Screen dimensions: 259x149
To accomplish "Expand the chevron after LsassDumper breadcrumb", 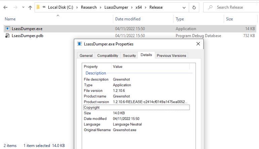I will 132,8.
